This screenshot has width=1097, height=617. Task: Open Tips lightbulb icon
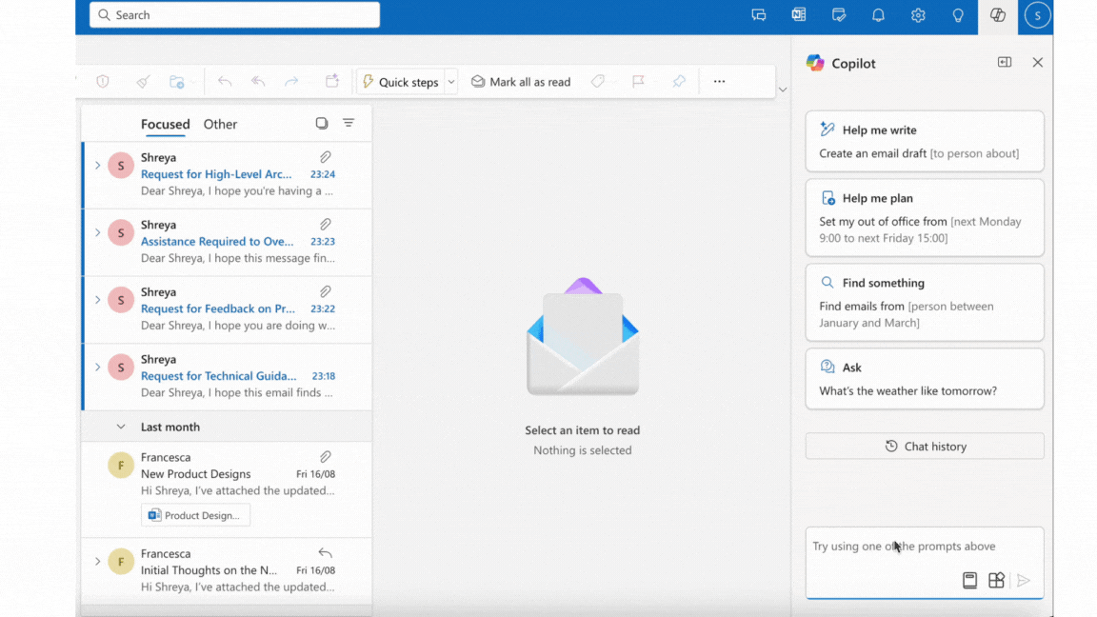(958, 14)
